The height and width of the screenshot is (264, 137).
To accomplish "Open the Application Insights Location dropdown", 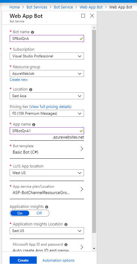I will [47, 231].
